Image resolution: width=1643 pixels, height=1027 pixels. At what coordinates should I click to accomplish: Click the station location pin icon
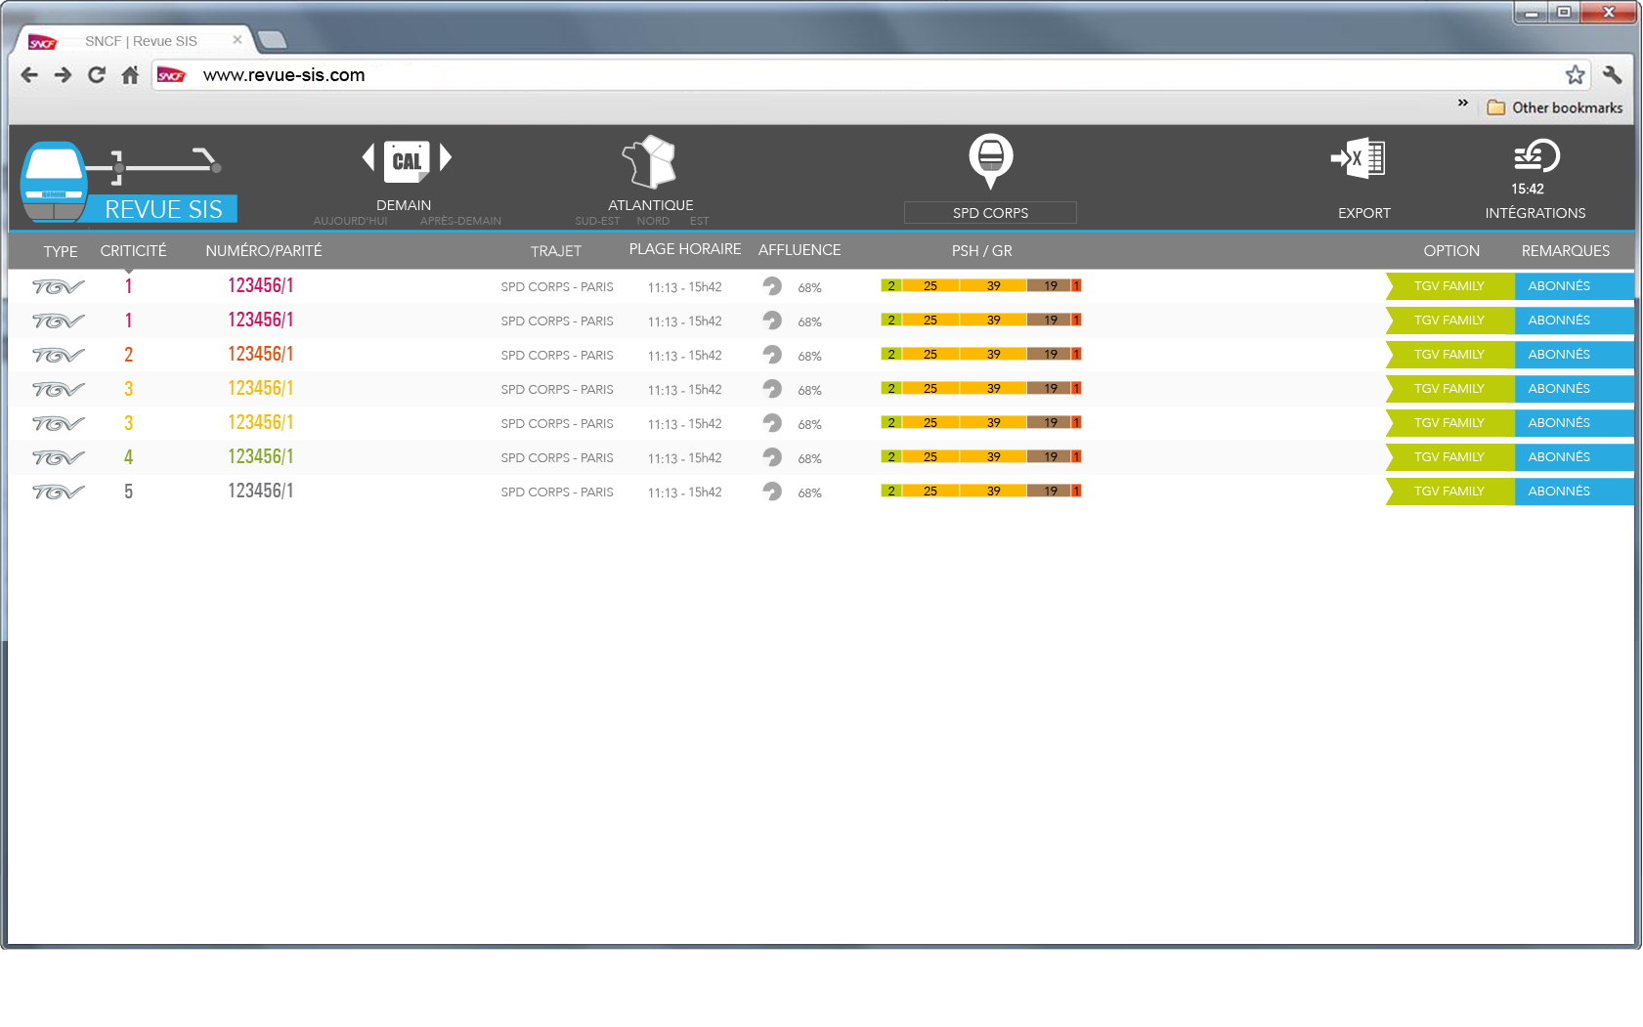[991, 161]
